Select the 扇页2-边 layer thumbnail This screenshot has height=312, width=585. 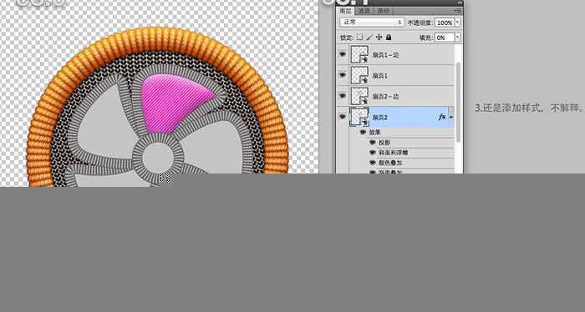pyautogui.click(x=359, y=96)
